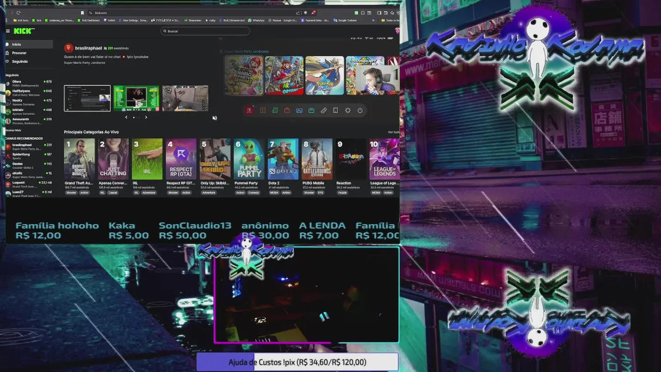Click the Casual tag under Apenas Conversa
The width and height of the screenshot is (661, 372).
click(113, 193)
